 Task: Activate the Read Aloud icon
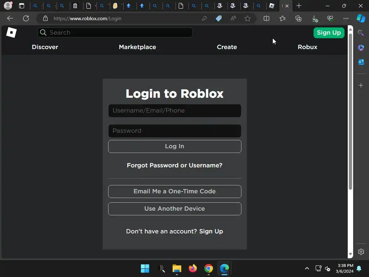(x=233, y=18)
